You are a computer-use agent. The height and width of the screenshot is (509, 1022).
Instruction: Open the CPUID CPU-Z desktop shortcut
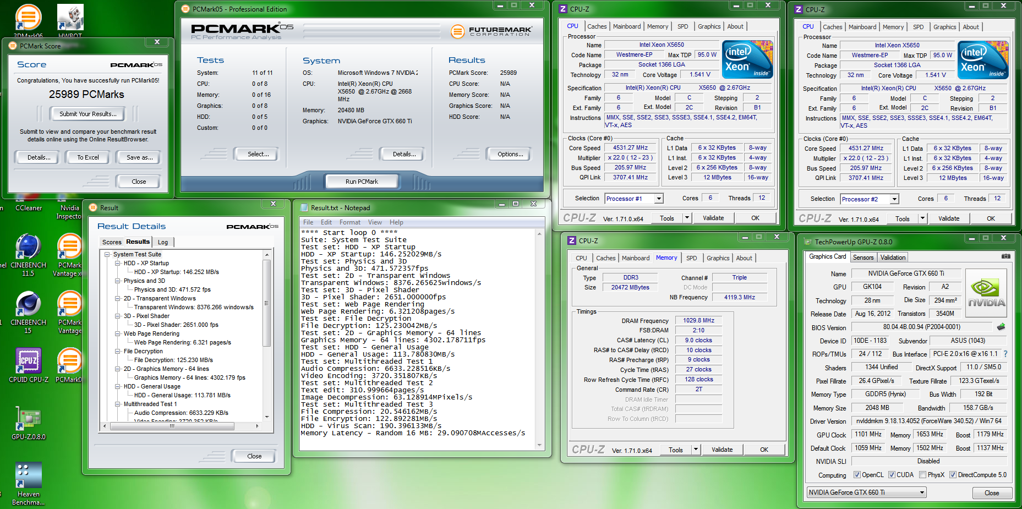click(x=29, y=365)
